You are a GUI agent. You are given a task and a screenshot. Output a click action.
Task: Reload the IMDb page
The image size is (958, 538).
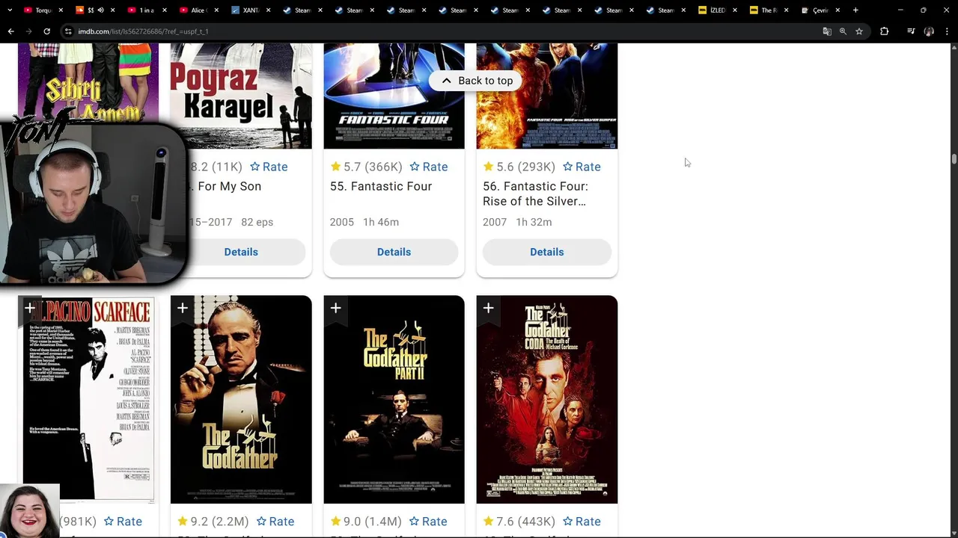coord(46,31)
